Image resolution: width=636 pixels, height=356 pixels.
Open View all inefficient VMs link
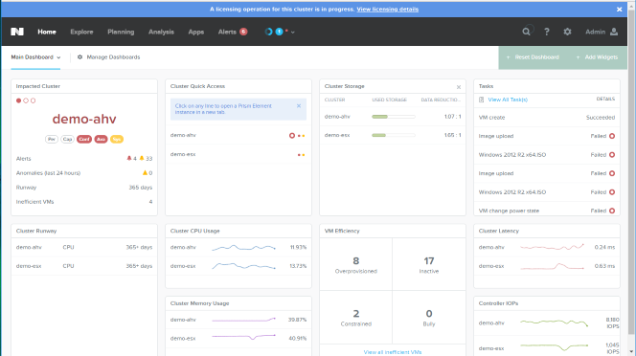(x=393, y=352)
